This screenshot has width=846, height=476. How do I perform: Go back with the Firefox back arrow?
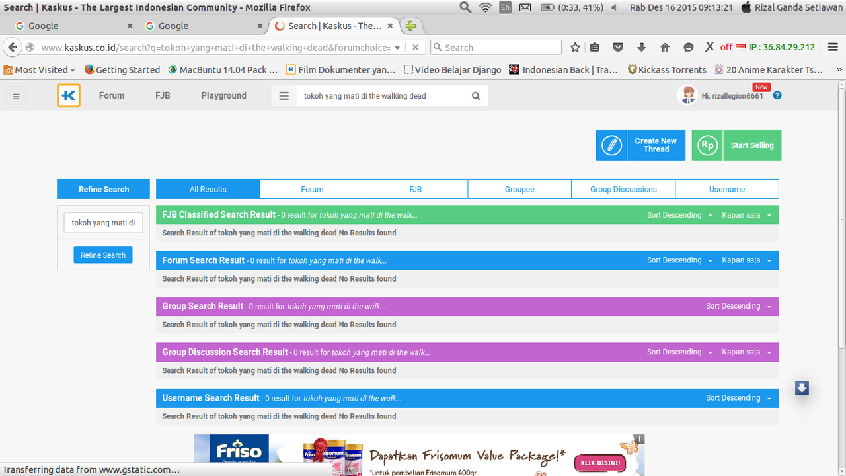[13, 48]
